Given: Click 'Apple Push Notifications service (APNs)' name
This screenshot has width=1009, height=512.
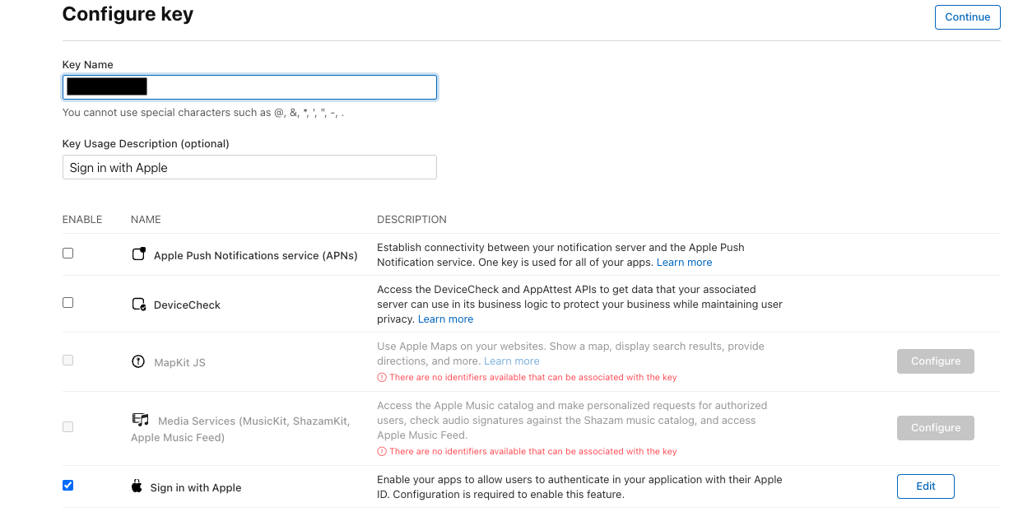Looking at the screenshot, I should coord(256,256).
